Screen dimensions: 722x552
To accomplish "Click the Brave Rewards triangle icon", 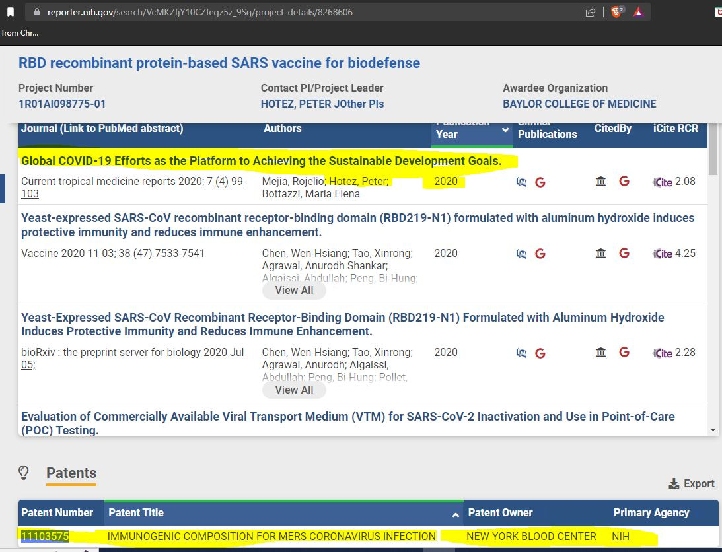I will (637, 13).
